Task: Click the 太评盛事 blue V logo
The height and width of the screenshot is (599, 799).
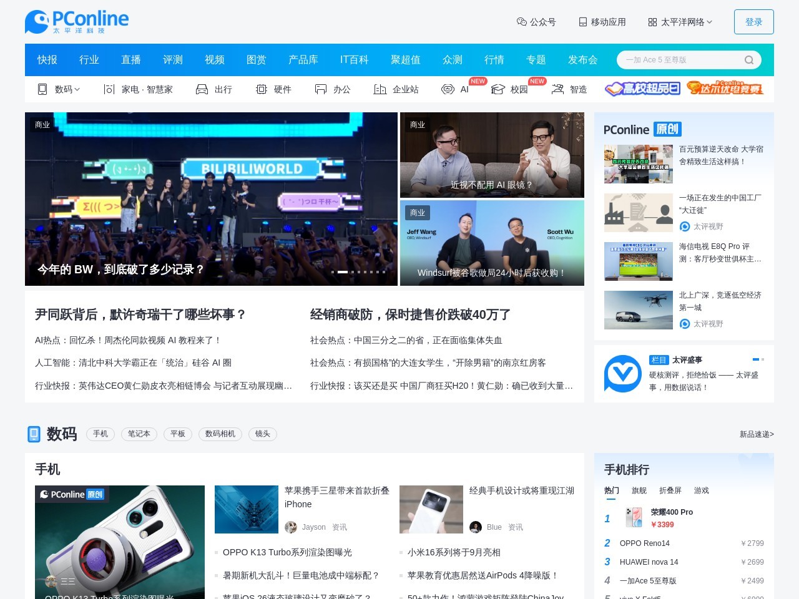Action: [x=623, y=374]
